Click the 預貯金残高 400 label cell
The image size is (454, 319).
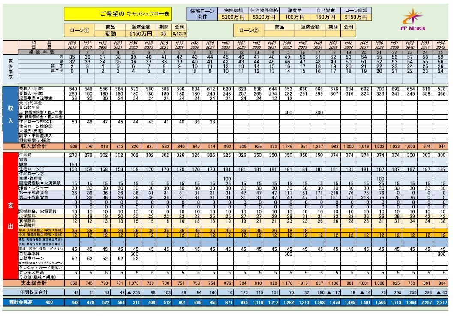pos(33,303)
